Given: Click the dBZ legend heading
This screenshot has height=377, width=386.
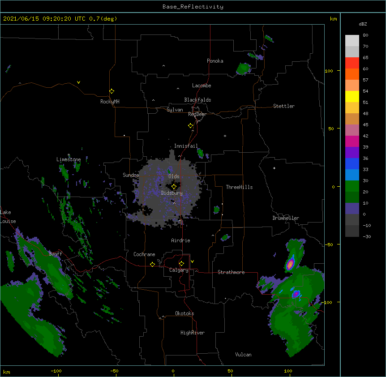Looking at the screenshot, I should click(x=363, y=24).
